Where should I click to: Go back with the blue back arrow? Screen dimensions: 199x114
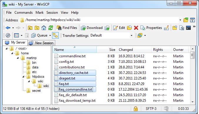[x=8, y=28]
